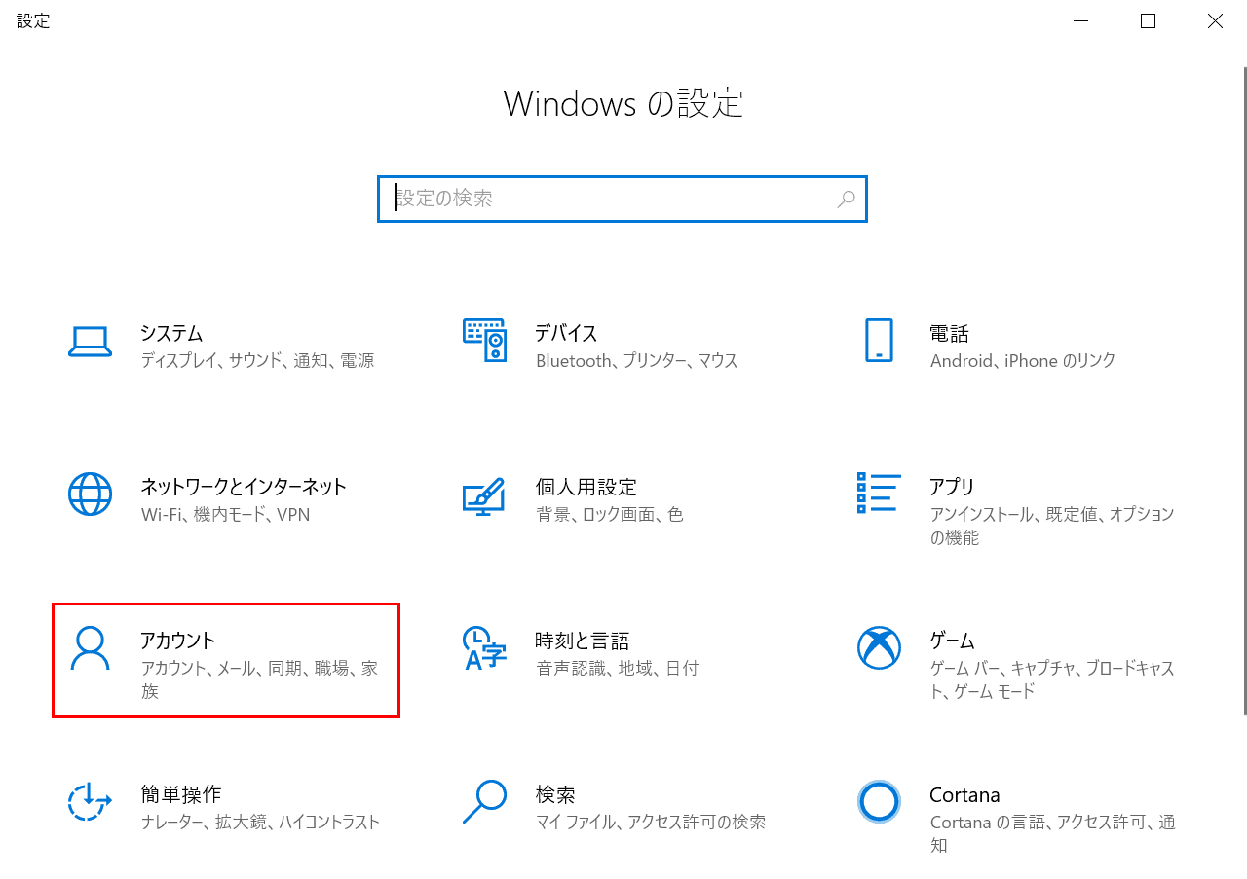
Task: Click the Windows の設定 heading
Action: pos(623,103)
